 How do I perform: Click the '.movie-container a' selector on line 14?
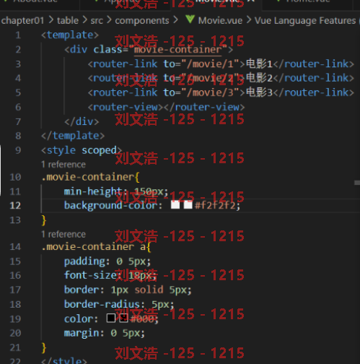[x=94, y=247]
